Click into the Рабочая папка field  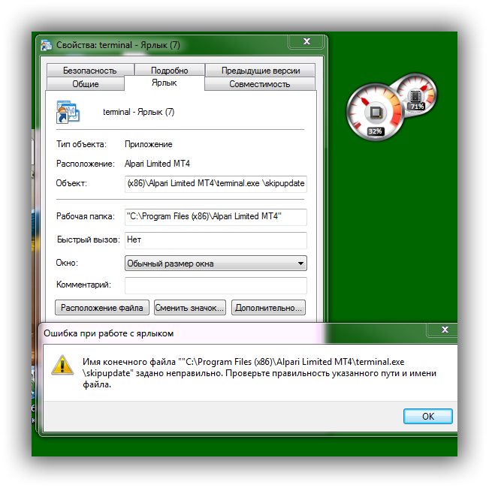coord(216,217)
